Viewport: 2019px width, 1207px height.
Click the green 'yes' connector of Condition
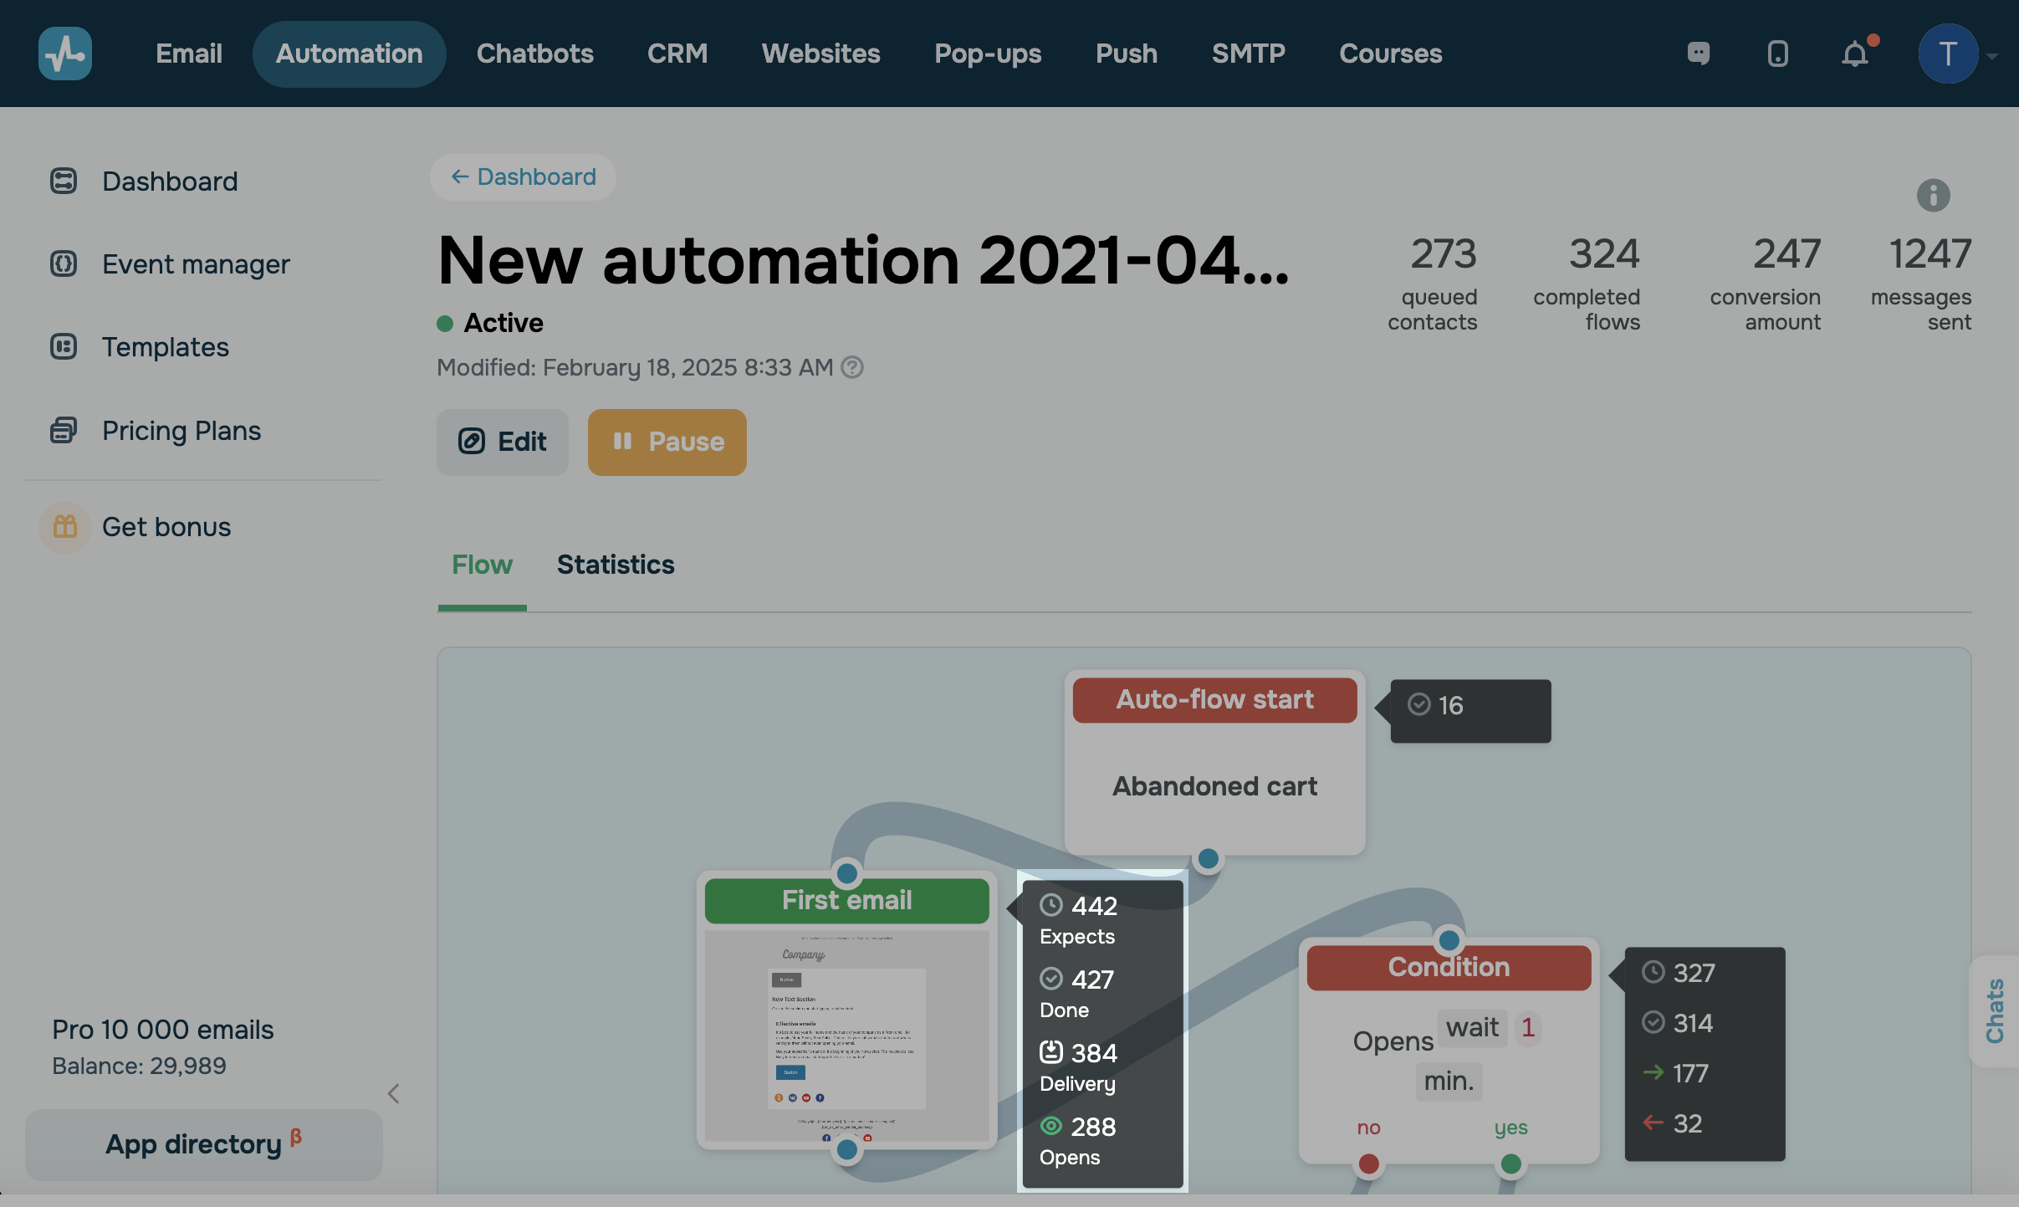click(x=1510, y=1163)
